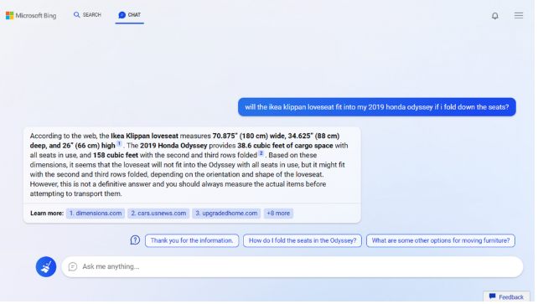This screenshot has width=538, height=304.
Task: Click the magnifier Search icon
Action: click(77, 15)
